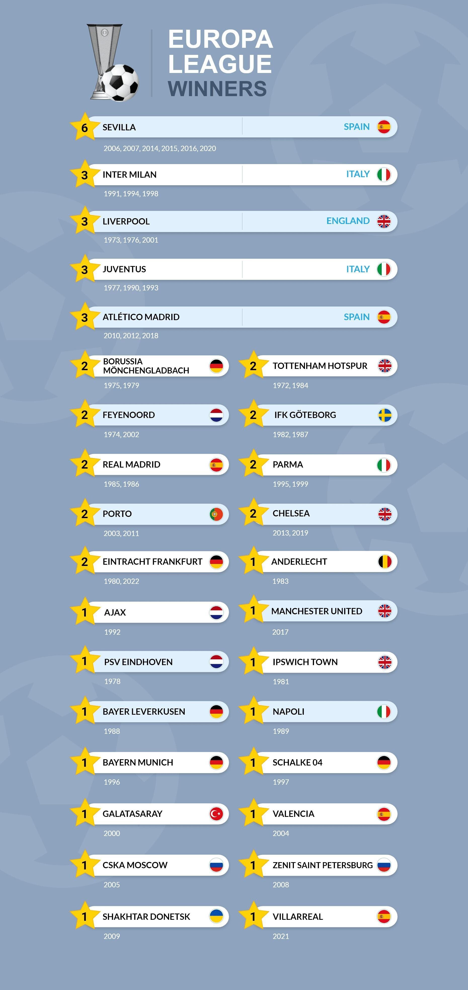Image resolution: width=468 pixels, height=990 pixels.
Task: Click the Netherlands flag beside Feyenoord
Action: tap(216, 415)
